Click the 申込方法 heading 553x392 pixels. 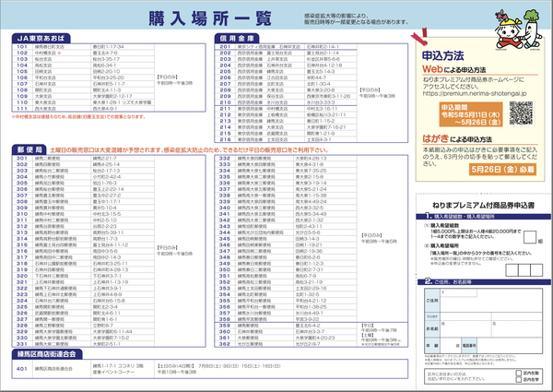click(443, 55)
